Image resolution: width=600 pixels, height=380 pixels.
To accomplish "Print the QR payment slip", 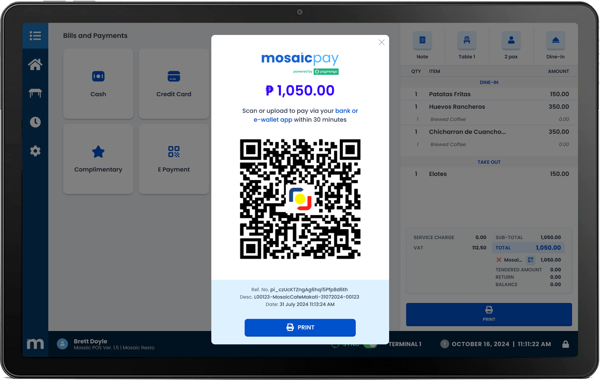I will 300,328.
